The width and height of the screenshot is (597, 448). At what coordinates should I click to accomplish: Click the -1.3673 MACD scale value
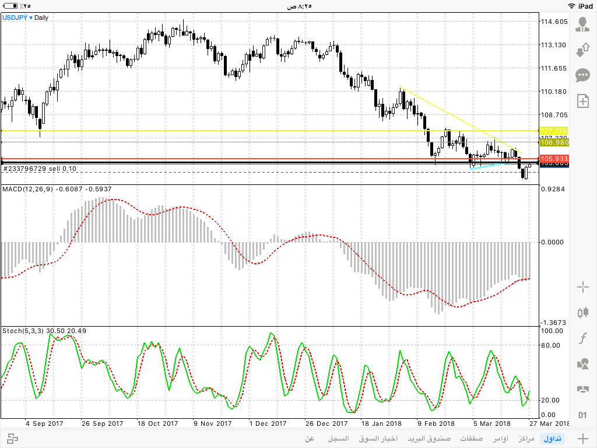point(553,323)
